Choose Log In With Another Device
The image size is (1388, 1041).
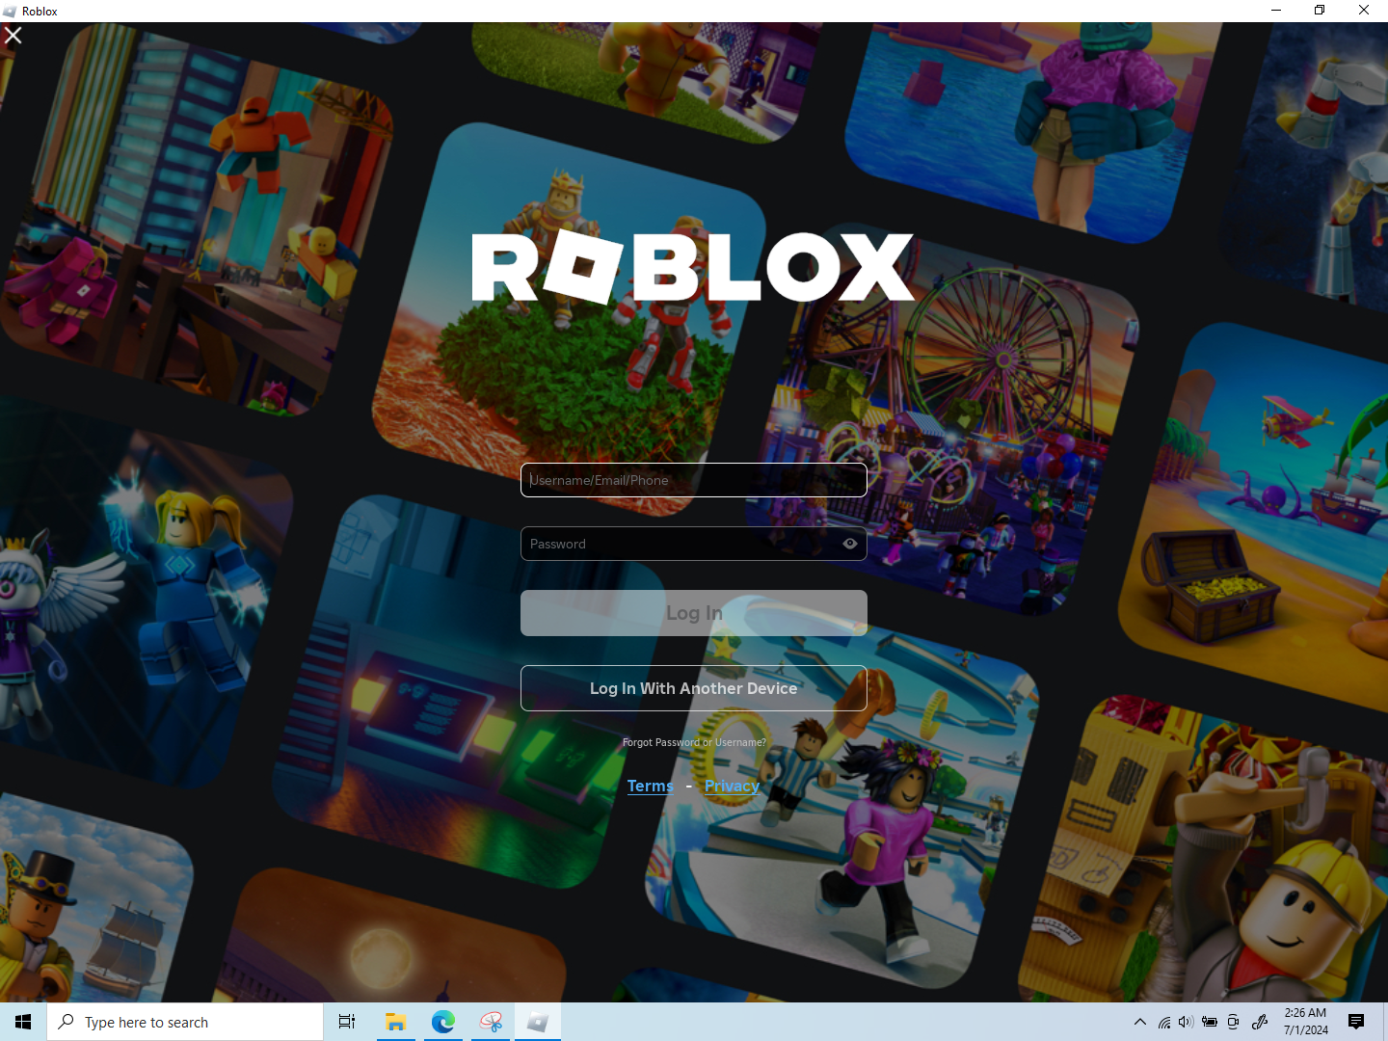694,688
